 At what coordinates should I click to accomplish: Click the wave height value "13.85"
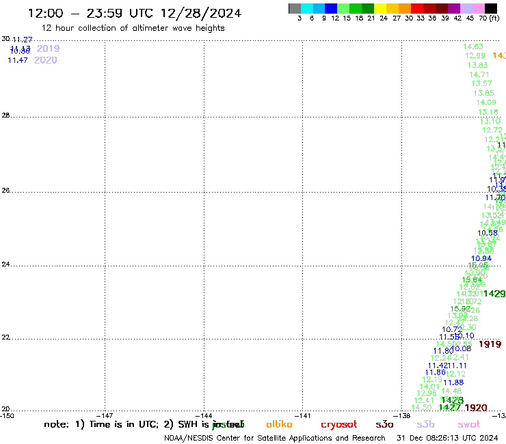pos(483,93)
